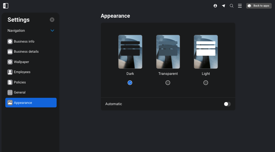Image resolution: width=275 pixels, height=152 pixels.
Task: Open search with the magnifier icon
Action: pyautogui.click(x=232, y=6)
